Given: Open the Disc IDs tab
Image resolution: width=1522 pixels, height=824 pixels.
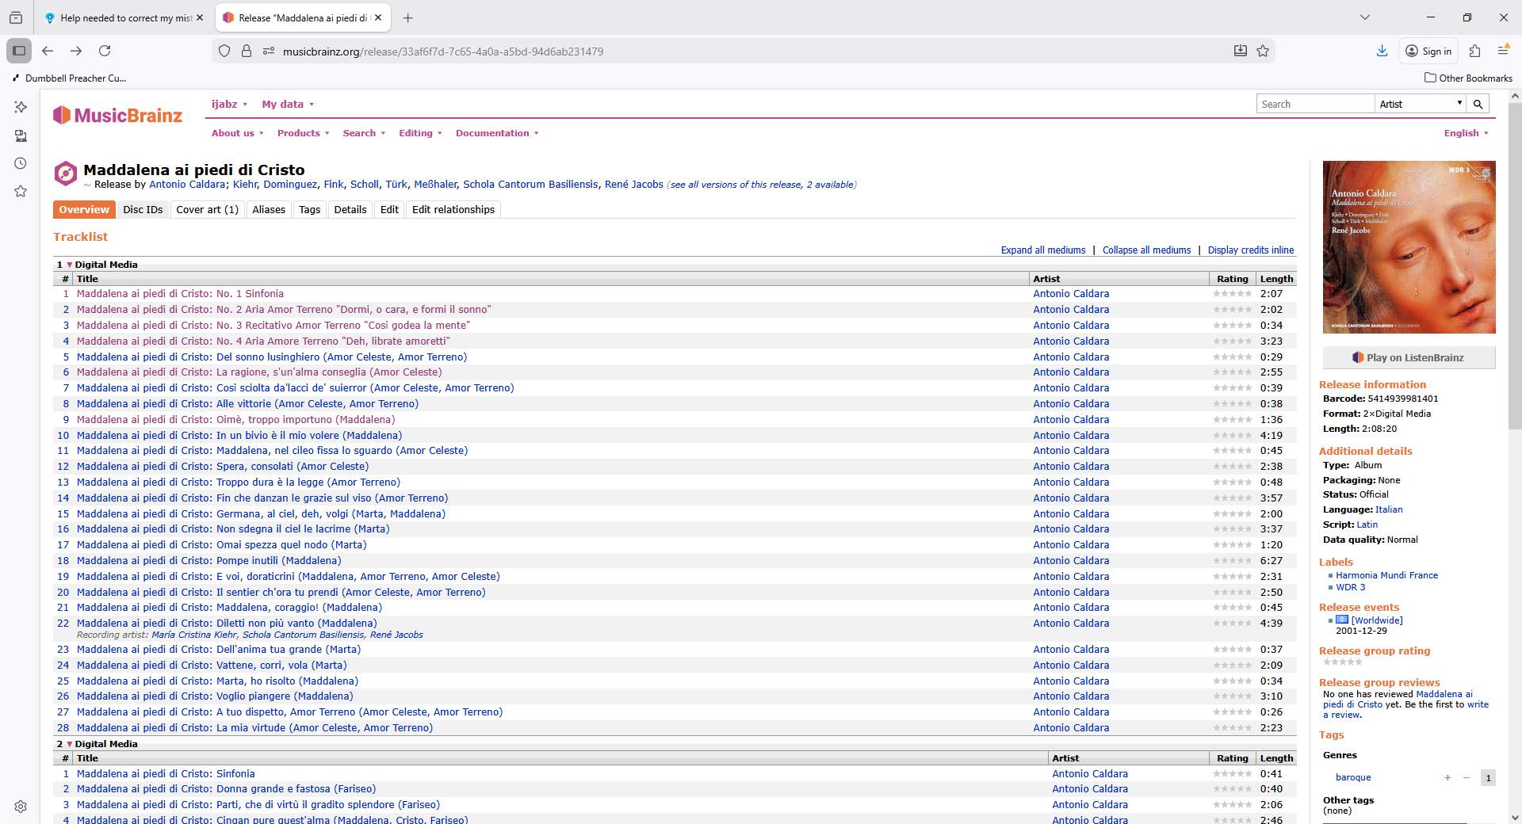Looking at the screenshot, I should click(143, 210).
